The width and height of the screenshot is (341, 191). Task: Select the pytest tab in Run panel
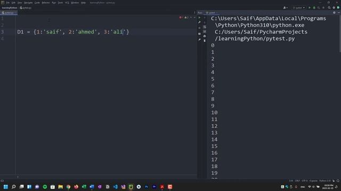[x=211, y=13]
